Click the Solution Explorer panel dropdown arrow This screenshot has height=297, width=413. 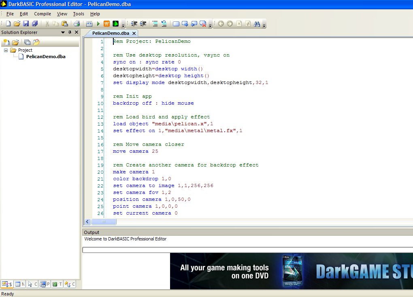[63, 32]
